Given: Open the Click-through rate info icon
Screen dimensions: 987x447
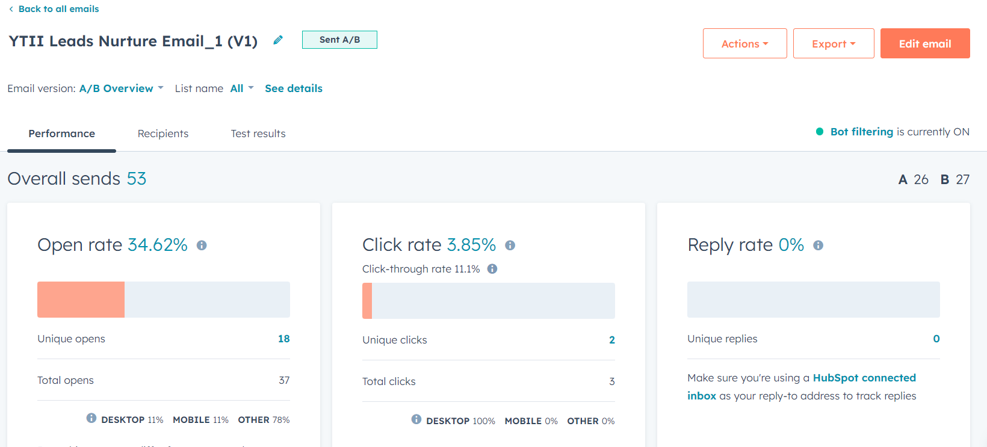Looking at the screenshot, I should [x=492, y=269].
